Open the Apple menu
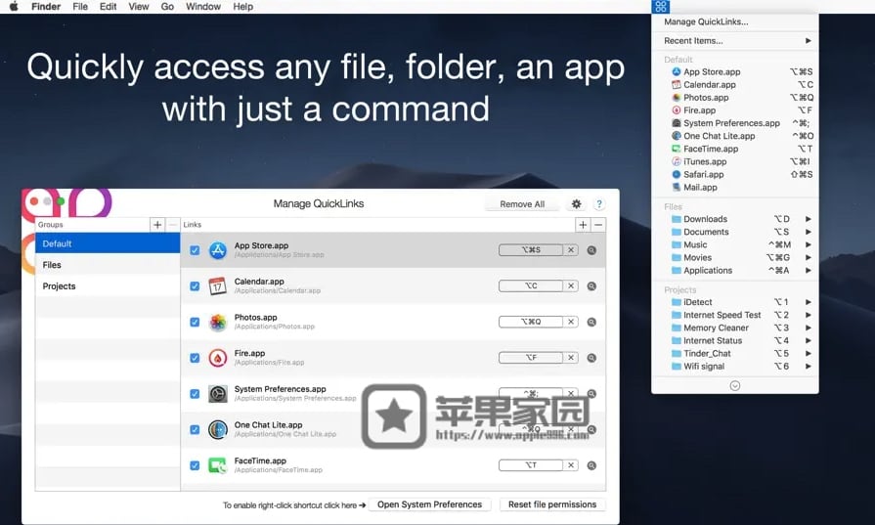 click(x=14, y=7)
